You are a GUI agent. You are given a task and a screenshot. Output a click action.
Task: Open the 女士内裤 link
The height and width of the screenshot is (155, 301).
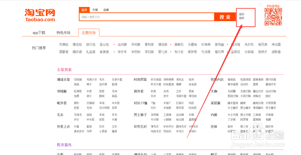point(233,115)
